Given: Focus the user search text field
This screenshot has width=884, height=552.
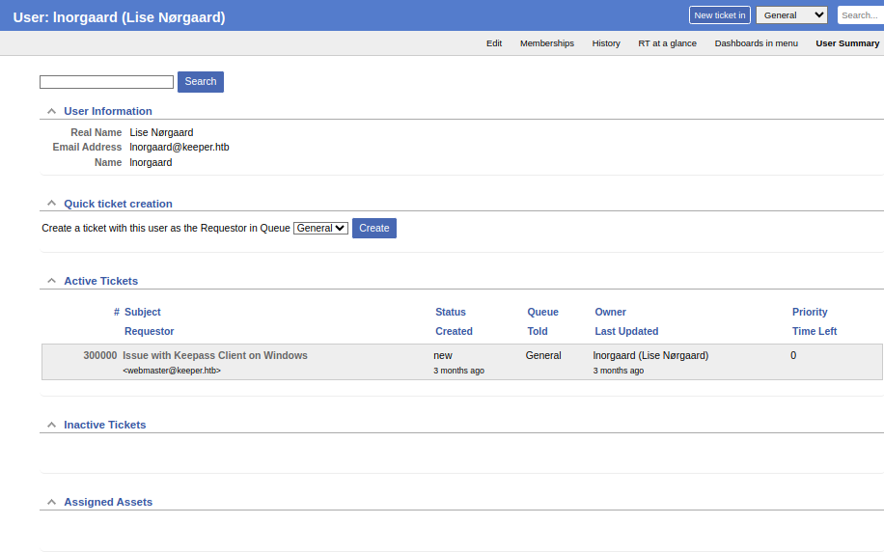Looking at the screenshot, I should coord(106,82).
